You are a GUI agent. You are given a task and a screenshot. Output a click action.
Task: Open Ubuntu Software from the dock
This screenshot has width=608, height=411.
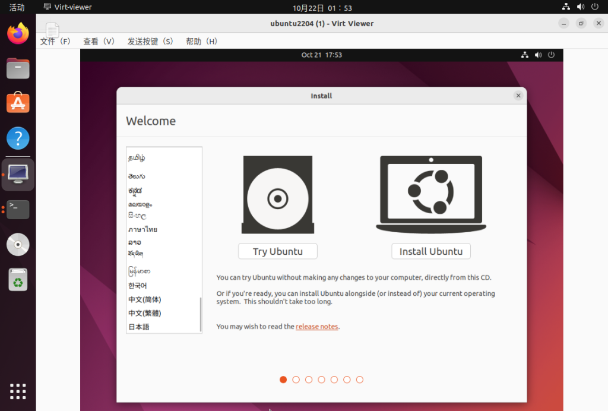coord(18,103)
